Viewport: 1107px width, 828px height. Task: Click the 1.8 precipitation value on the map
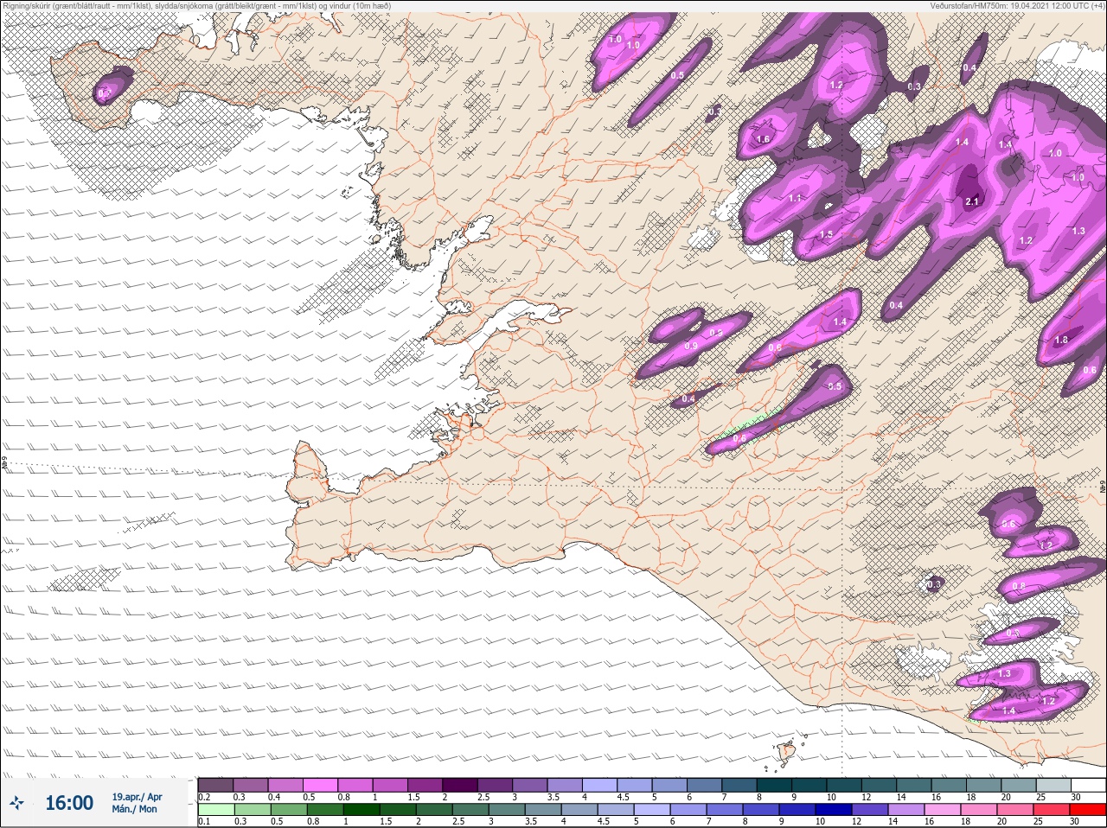[1061, 340]
